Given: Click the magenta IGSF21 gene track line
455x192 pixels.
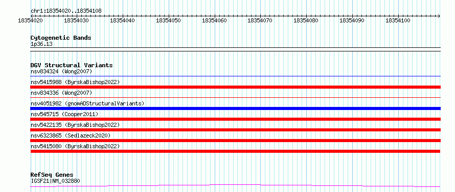Looking at the screenshot, I should [x=235, y=185].
